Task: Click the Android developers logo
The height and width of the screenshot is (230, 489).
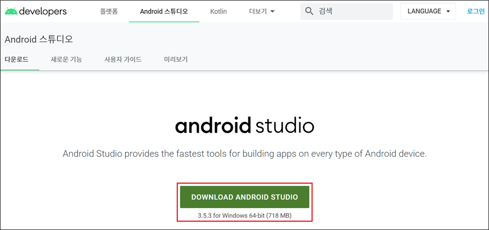Action: point(36,11)
